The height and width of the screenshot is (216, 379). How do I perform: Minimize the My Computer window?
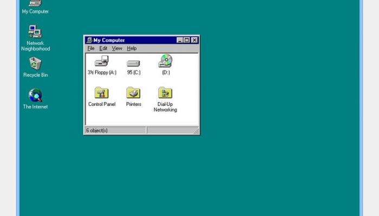click(180, 40)
